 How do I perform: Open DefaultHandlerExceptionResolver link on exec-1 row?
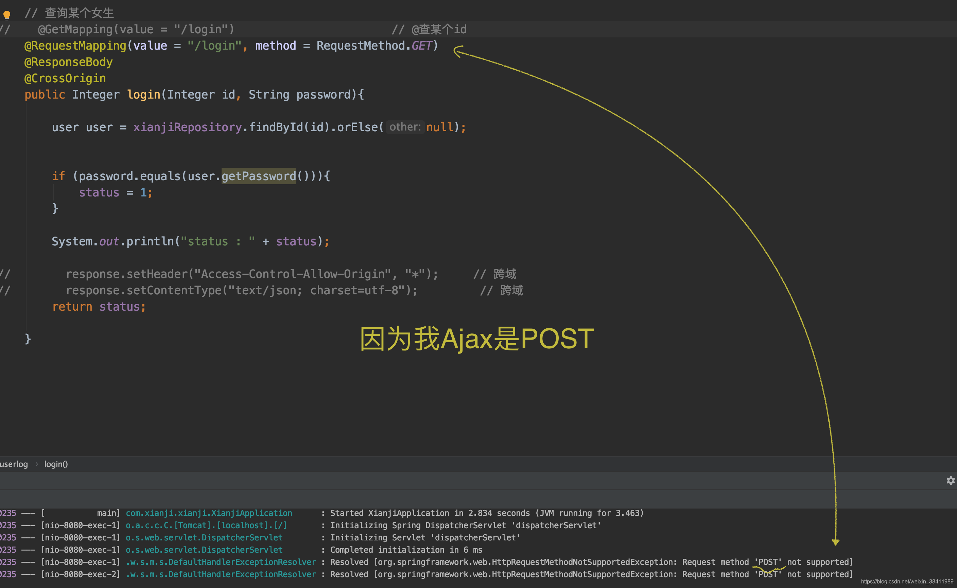(221, 562)
